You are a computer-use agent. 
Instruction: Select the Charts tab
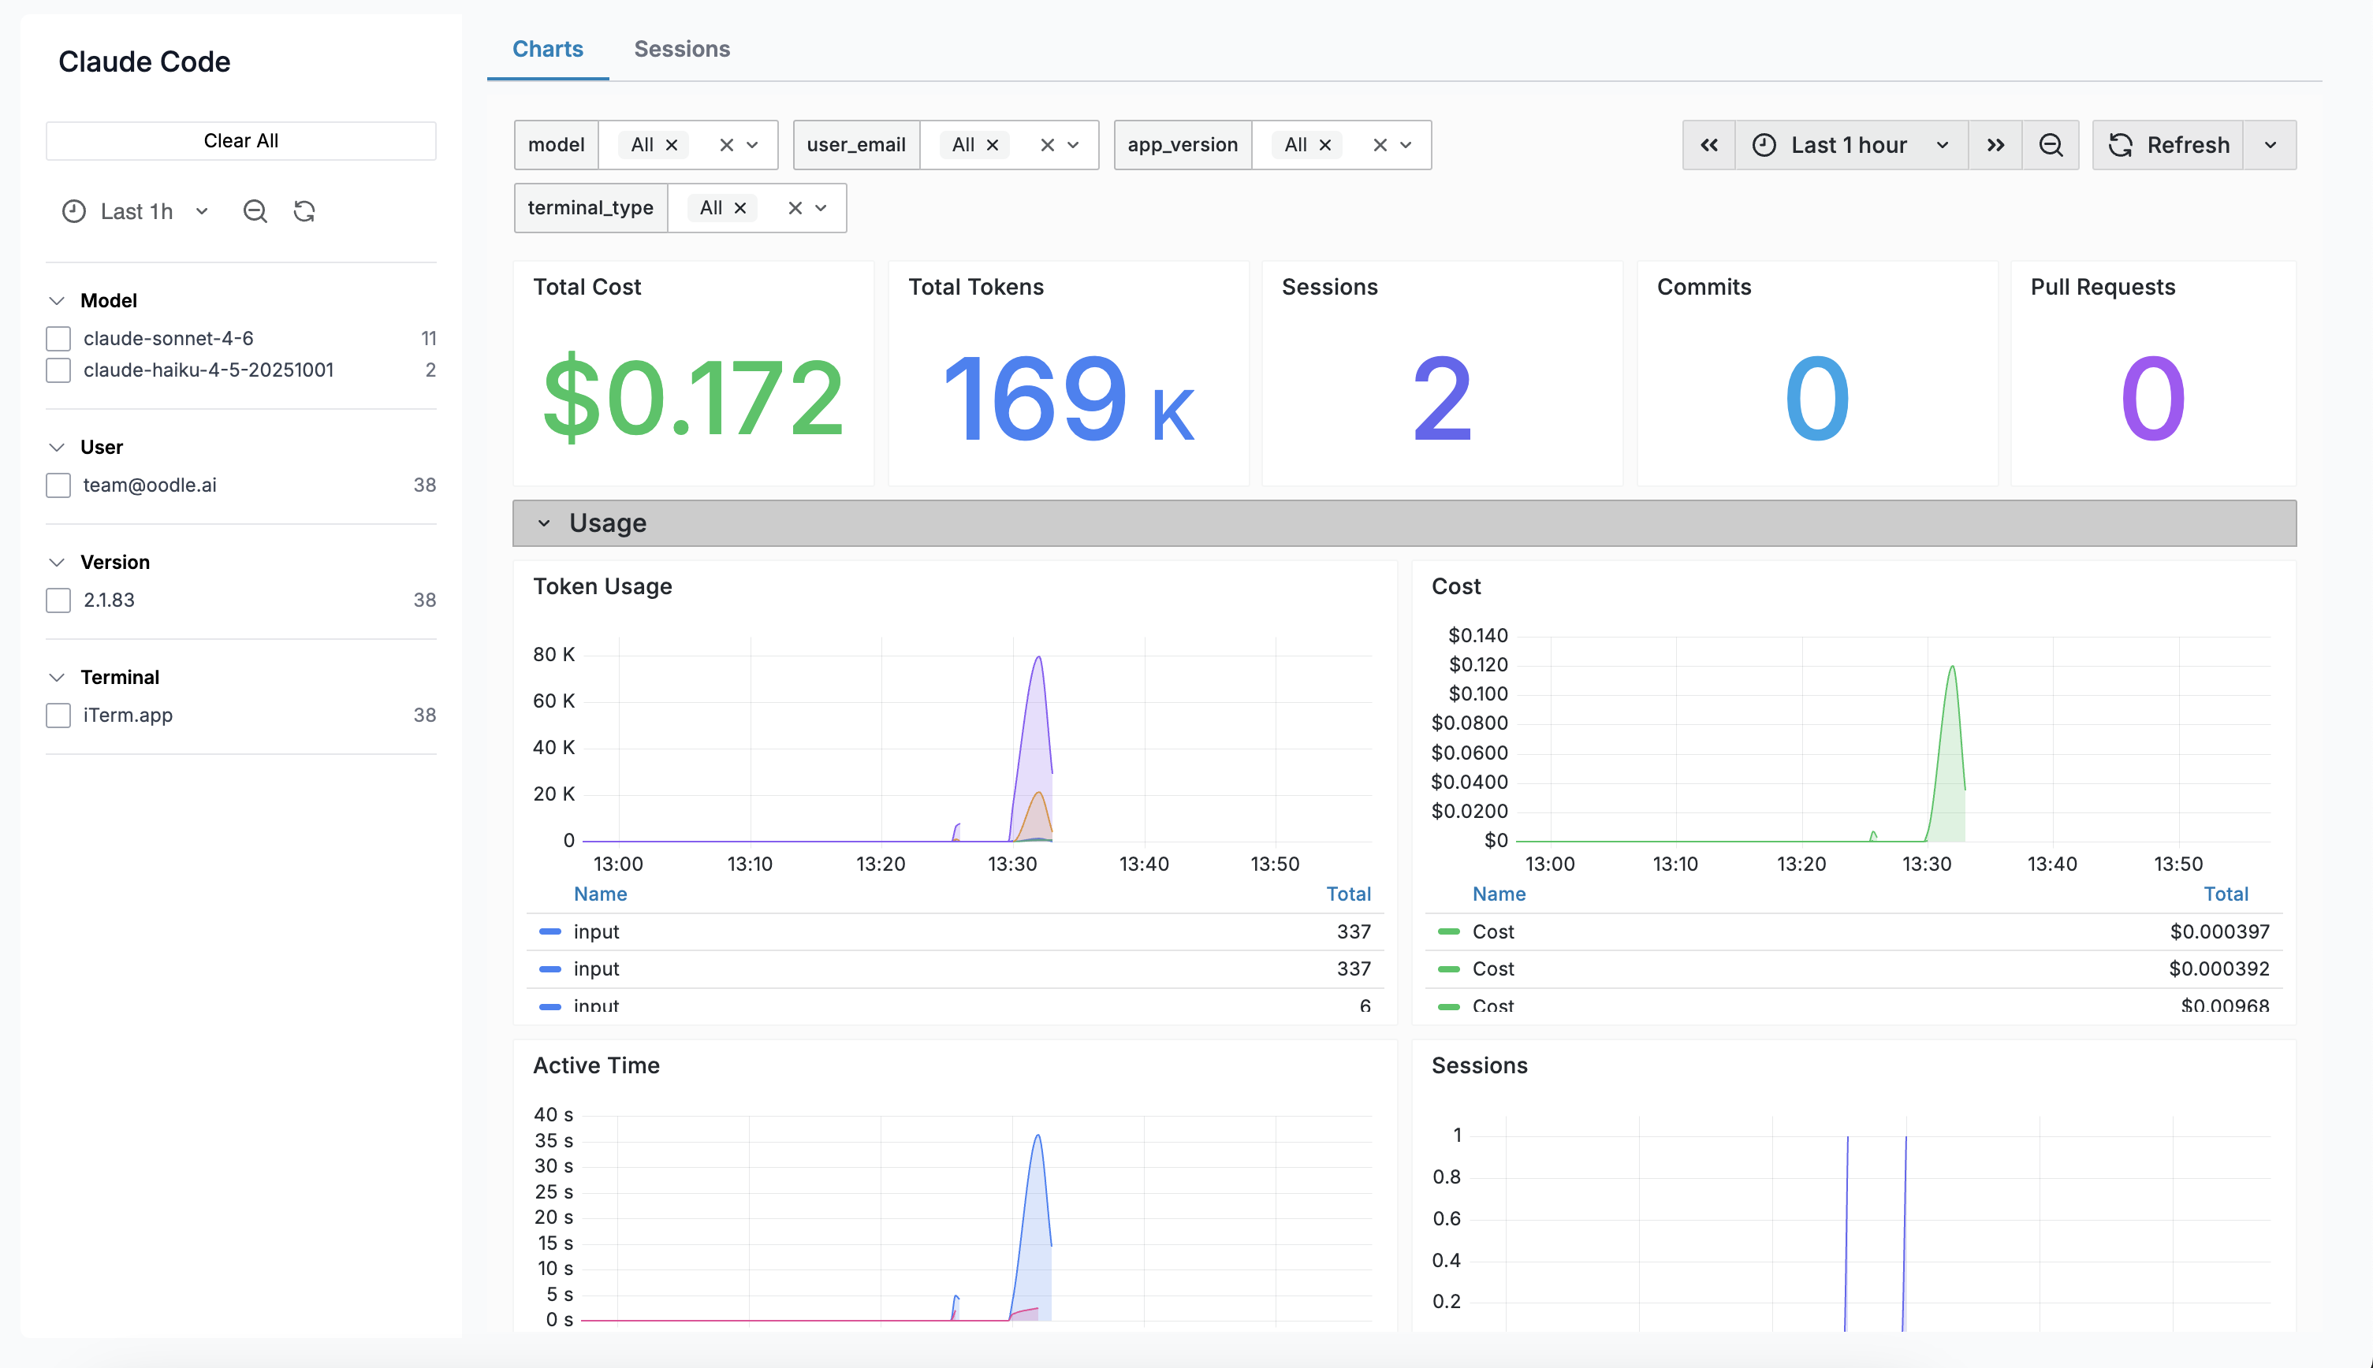[547, 49]
